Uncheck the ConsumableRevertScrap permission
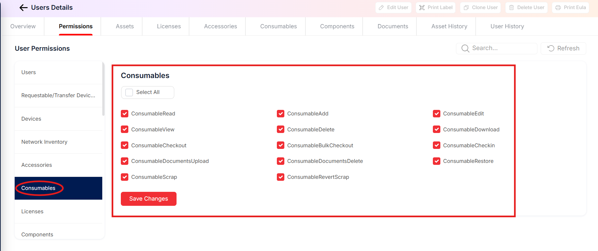The image size is (598, 251). [280, 177]
